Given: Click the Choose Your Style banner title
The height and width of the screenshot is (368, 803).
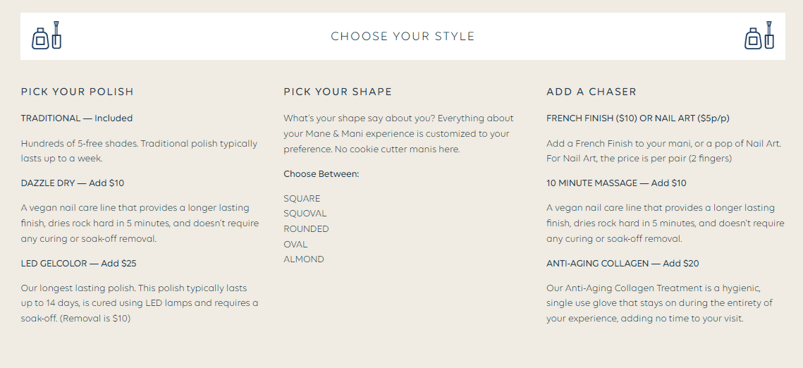Looking at the screenshot, I should pos(403,37).
